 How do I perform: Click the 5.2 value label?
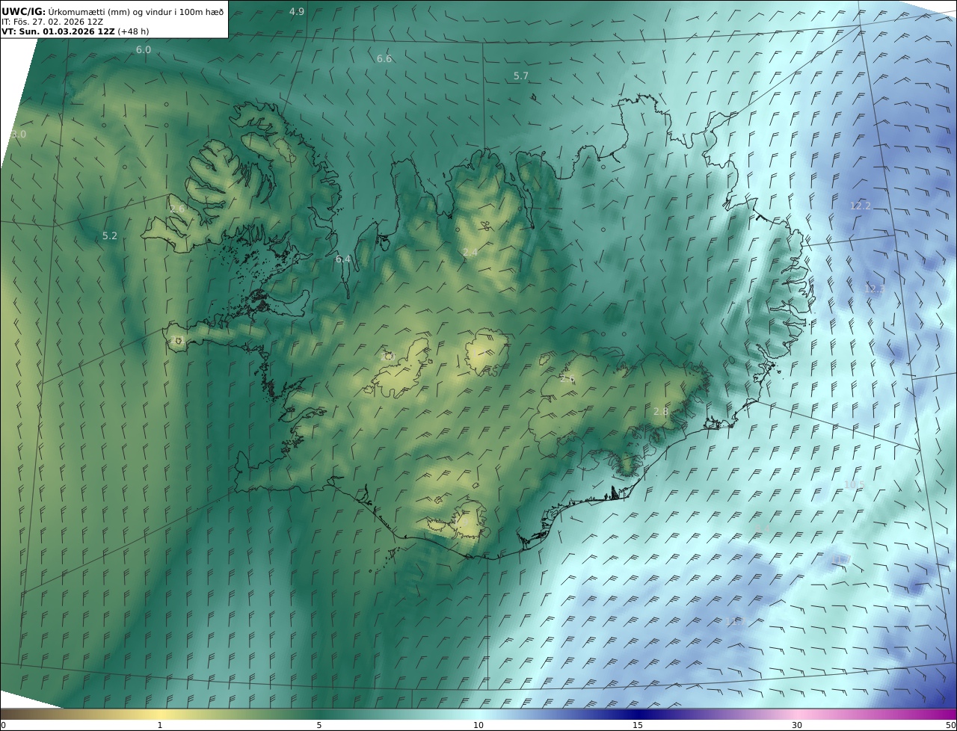point(110,235)
